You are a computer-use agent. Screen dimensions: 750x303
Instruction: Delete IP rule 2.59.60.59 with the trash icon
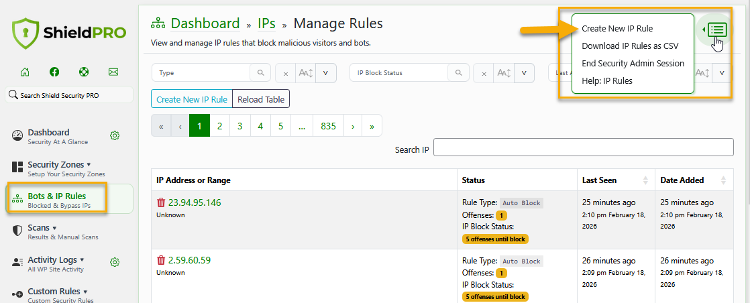point(161,261)
